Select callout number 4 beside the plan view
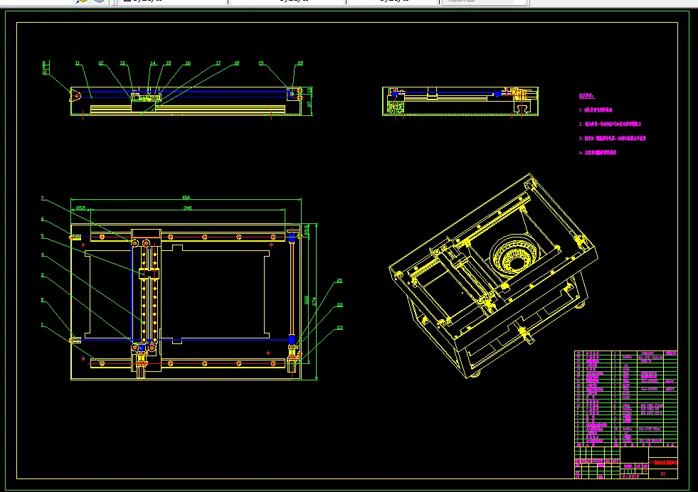 pos(42,255)
